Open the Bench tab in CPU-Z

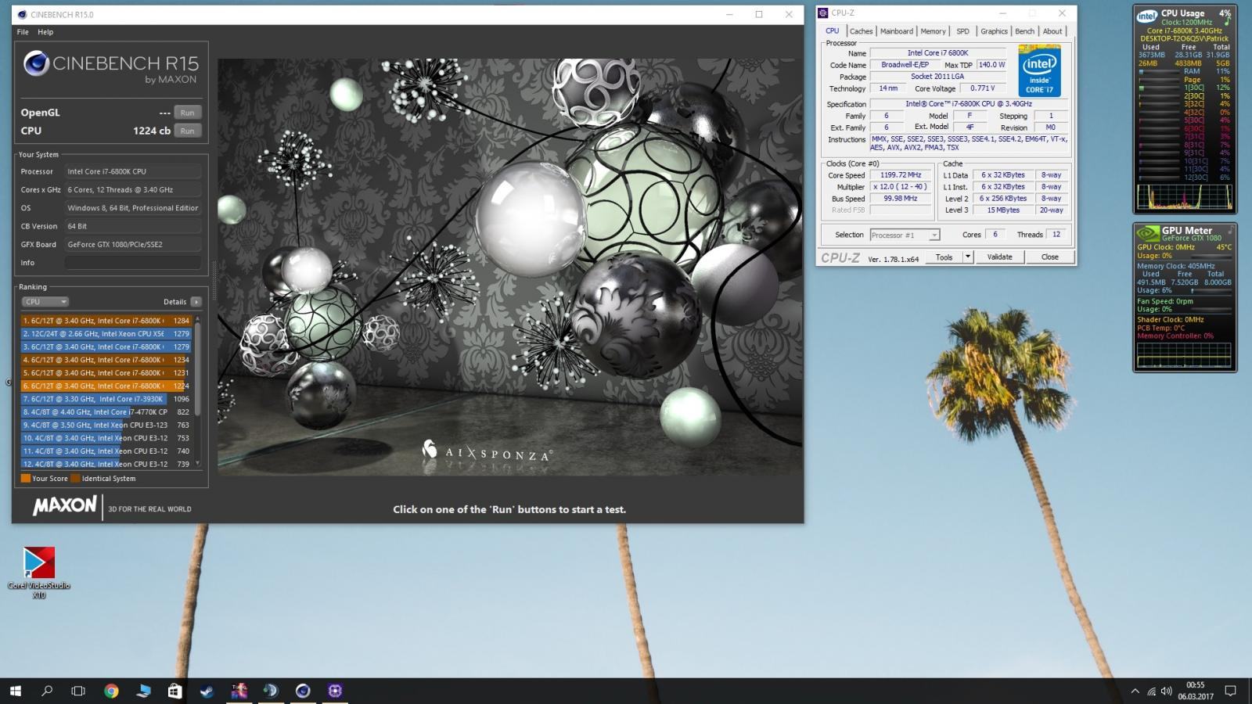click(x=1025, y=31)
